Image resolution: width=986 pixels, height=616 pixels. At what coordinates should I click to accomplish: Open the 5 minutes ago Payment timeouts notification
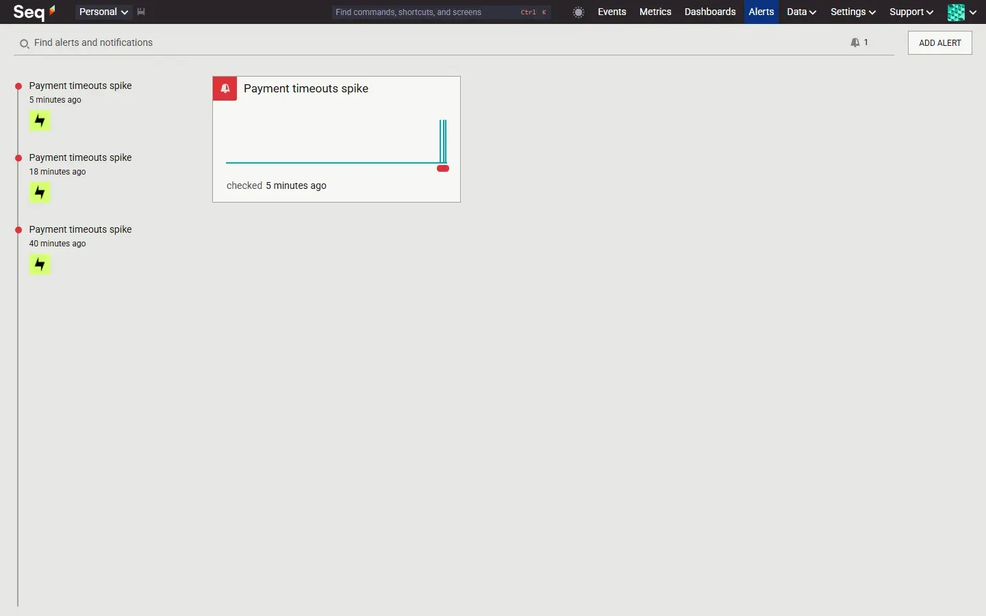click(80, 86)
